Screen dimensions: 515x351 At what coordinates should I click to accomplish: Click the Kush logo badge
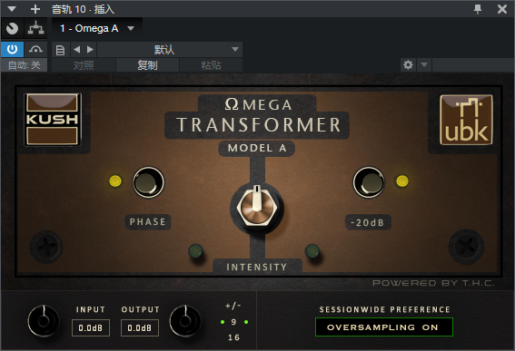click(x=52, y=119)
